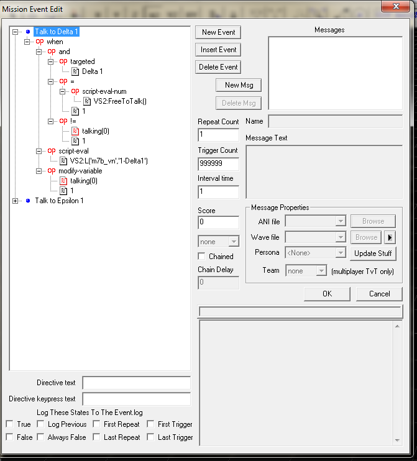The width and height of the screenshot is (417, 461).
Task: Click the Directive text field
Action: click(x=137, y=383)
